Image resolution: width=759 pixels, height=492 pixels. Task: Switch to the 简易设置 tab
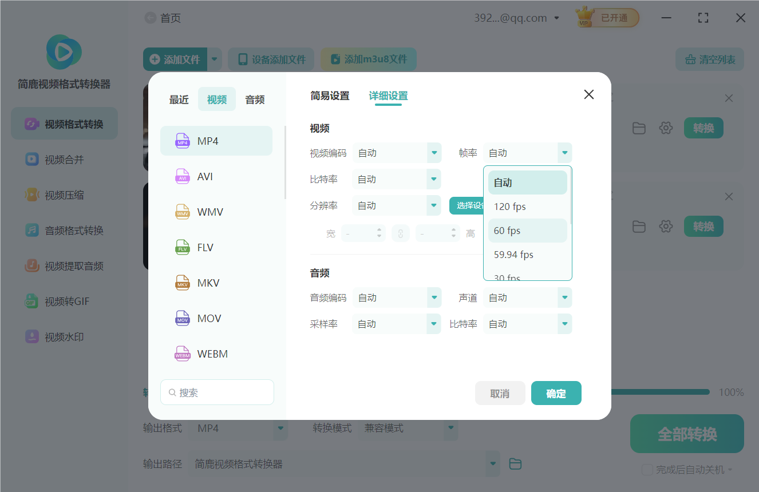pyautogui.click(x=329, y=96)
